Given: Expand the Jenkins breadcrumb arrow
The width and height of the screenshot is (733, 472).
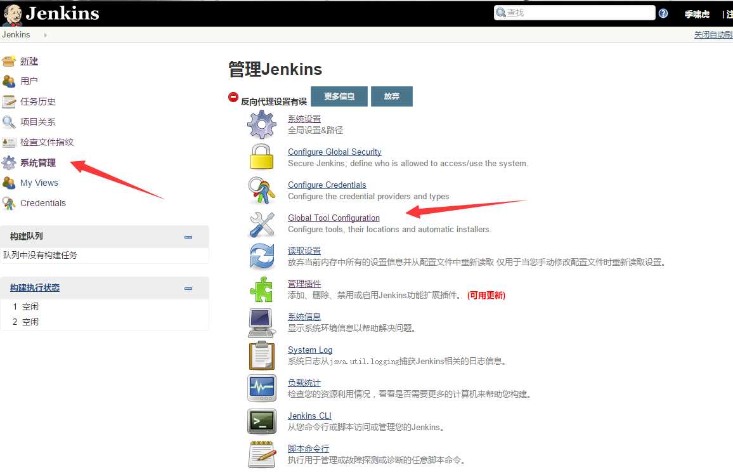Looking at the screenshot, I should 46,35.
